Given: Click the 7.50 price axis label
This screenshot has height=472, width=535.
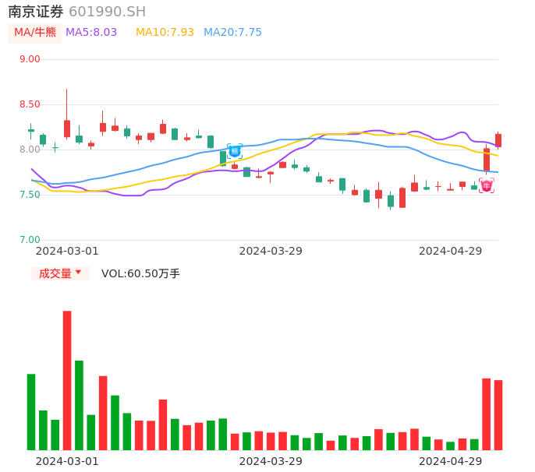Looking at the screenshot, I should (30, 195).
